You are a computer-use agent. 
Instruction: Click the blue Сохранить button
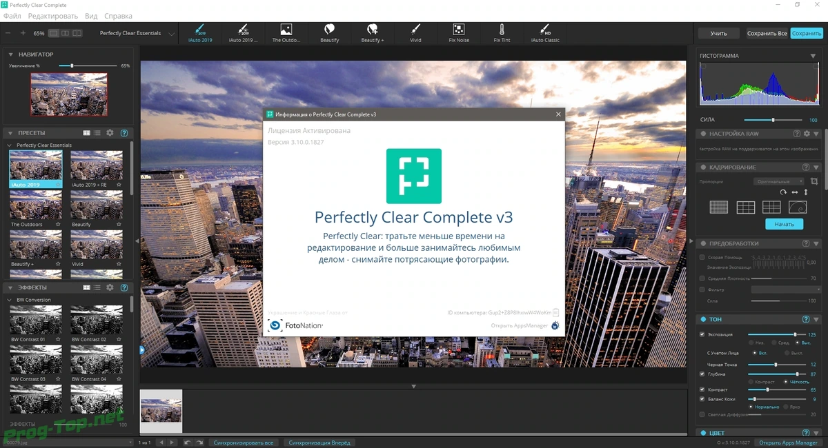(807, 33)
